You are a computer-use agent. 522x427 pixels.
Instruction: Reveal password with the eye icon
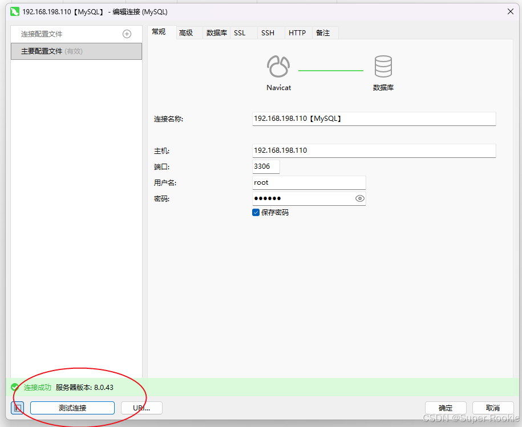[359, 198]
